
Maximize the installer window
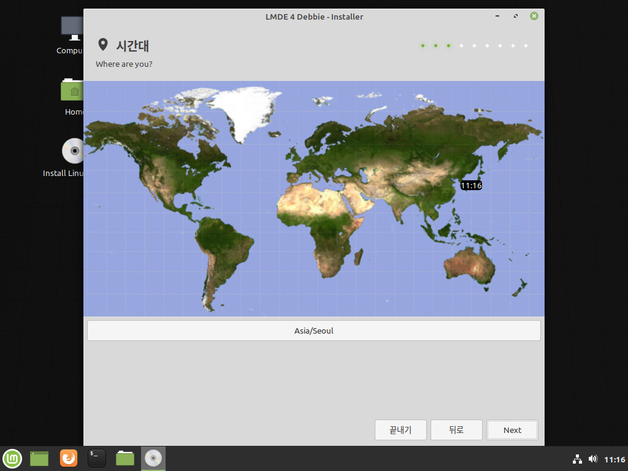click(515, 16)
